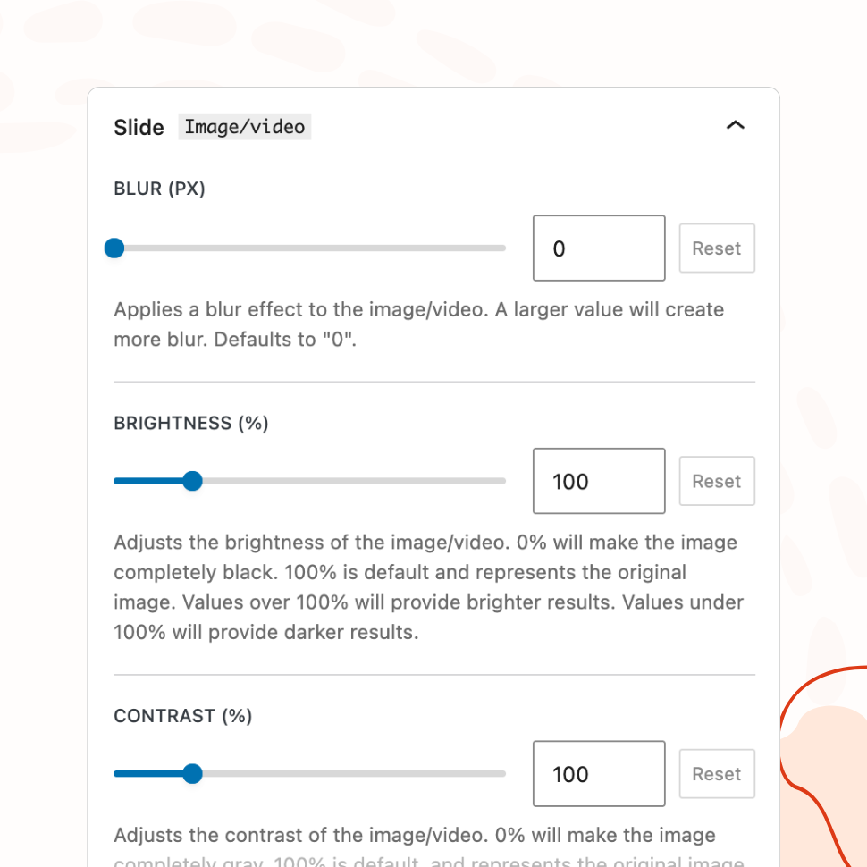The width and height of the screenshot is (867, 867).
Task: Click the Blur slider handle
Action: coord(114,248)
